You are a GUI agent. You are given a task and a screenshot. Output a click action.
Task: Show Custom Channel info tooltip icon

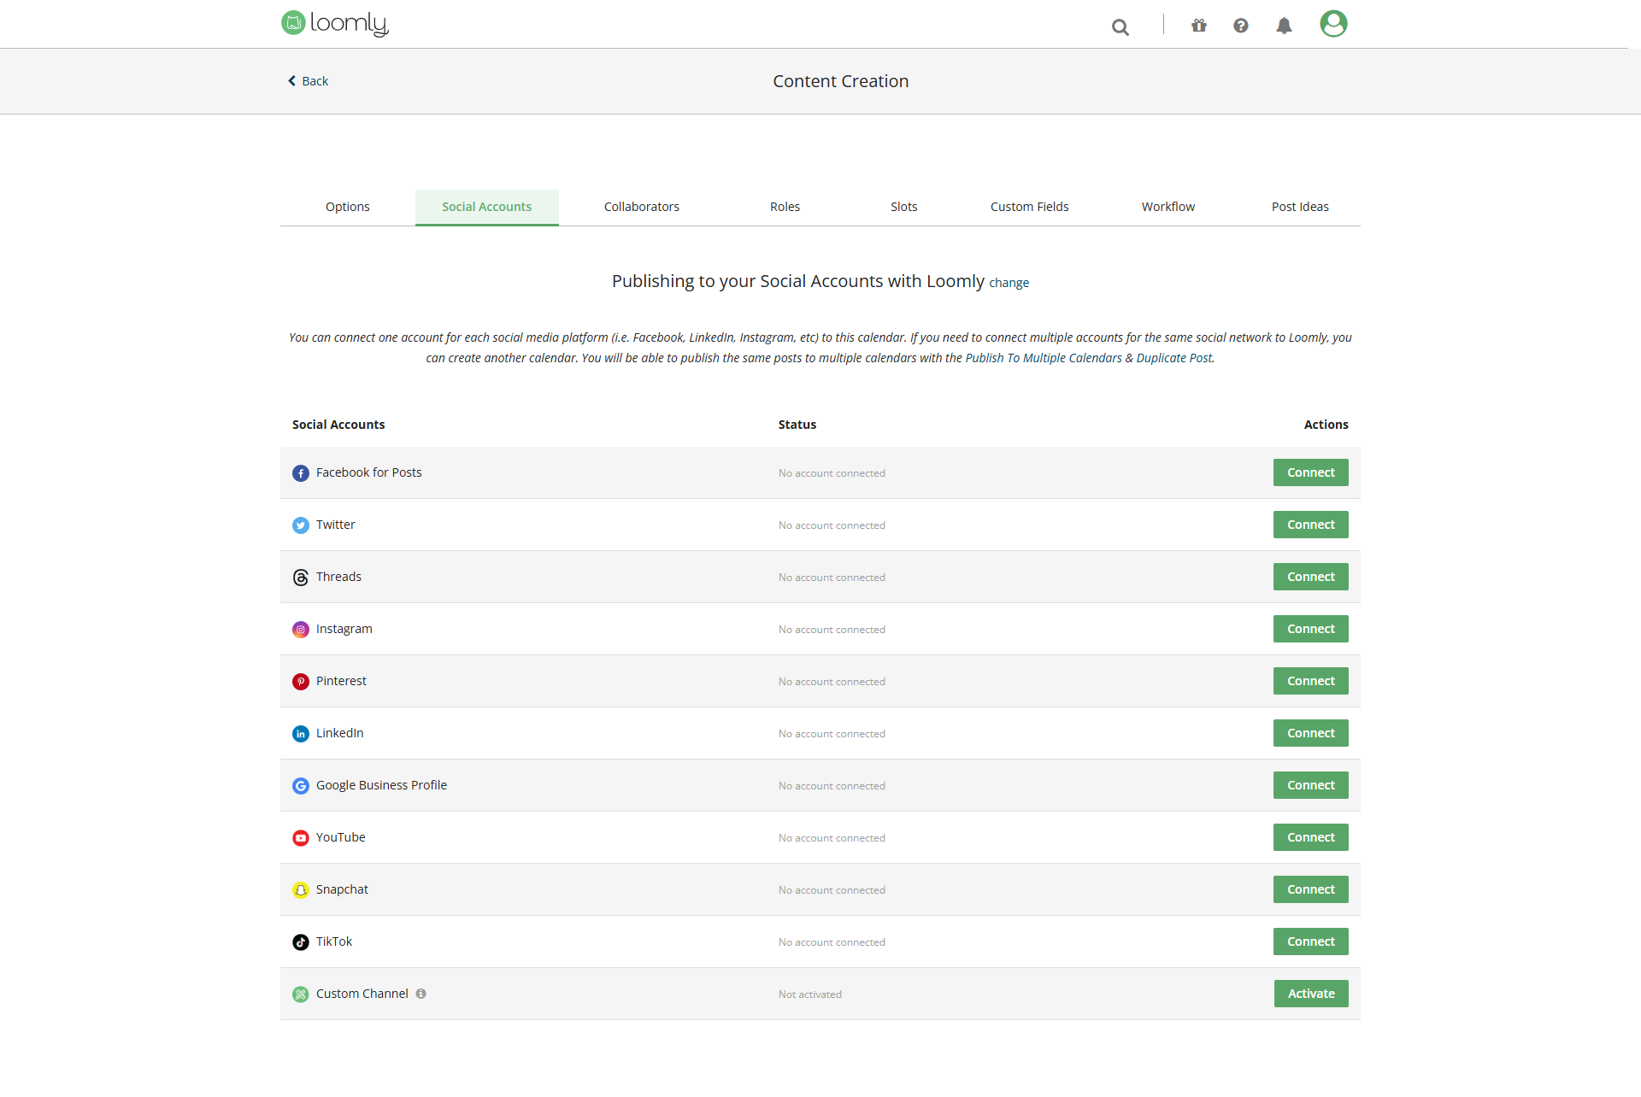pos(421,994)
